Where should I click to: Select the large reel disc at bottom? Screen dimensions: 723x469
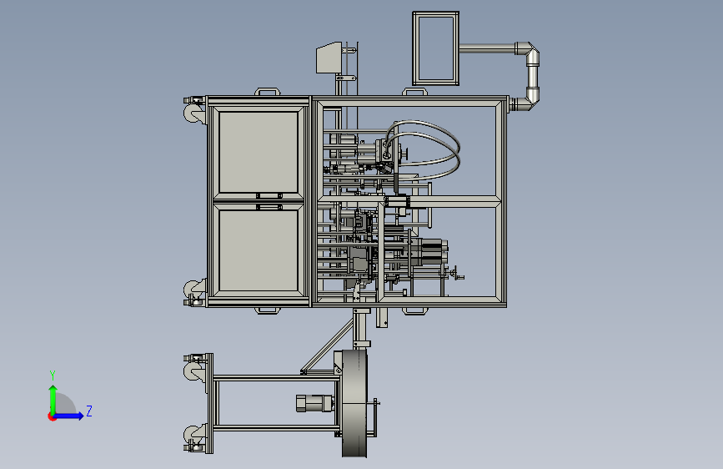(354, 403)
